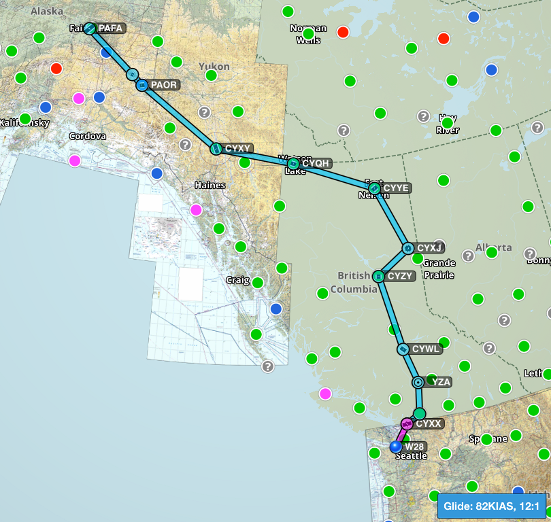The height and width of the screenshot is (522, 551).
Task: Click the route segment between CYZY and CYWL
Action: [391, 313]
